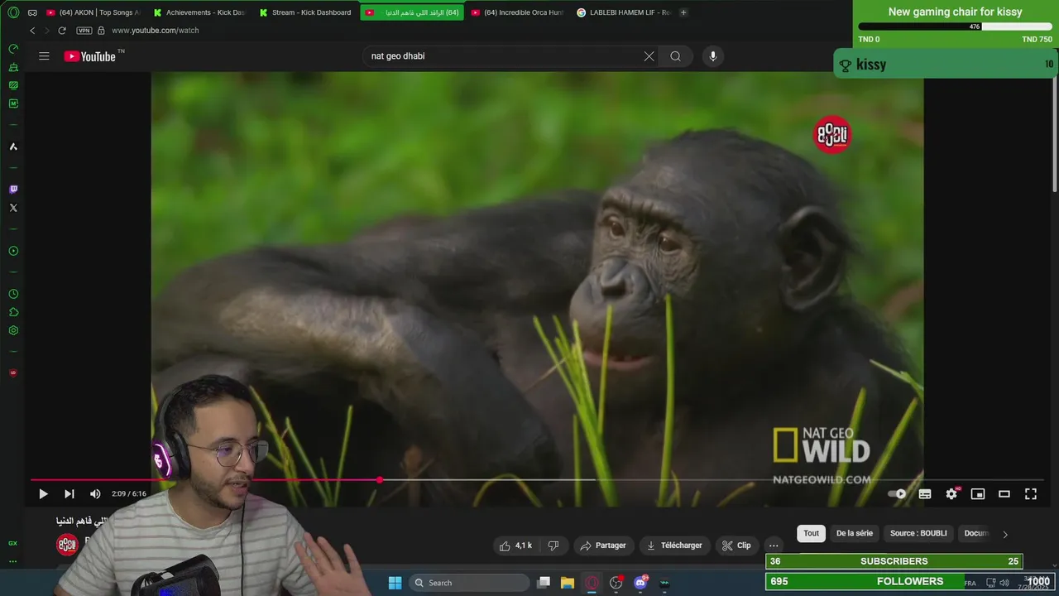Screen dimensions: 1059x596
Task: Open sidebar extensions cube icon
Action: pos(13,312)
